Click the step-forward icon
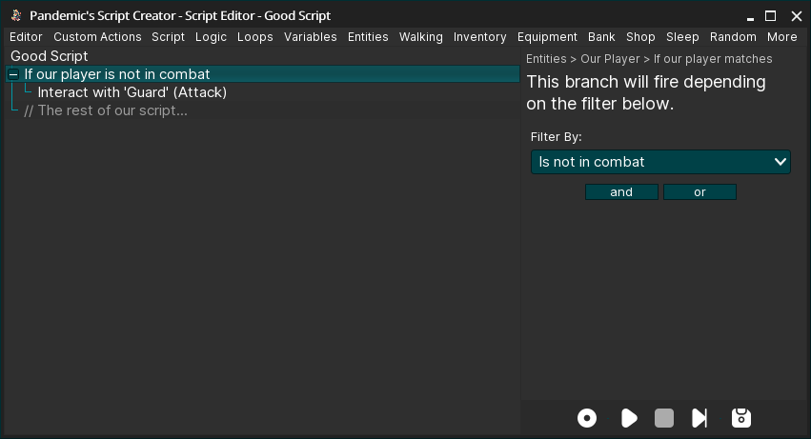Image resolution: width=811 pixels, height=439 pixels. (x=699, y=418)
